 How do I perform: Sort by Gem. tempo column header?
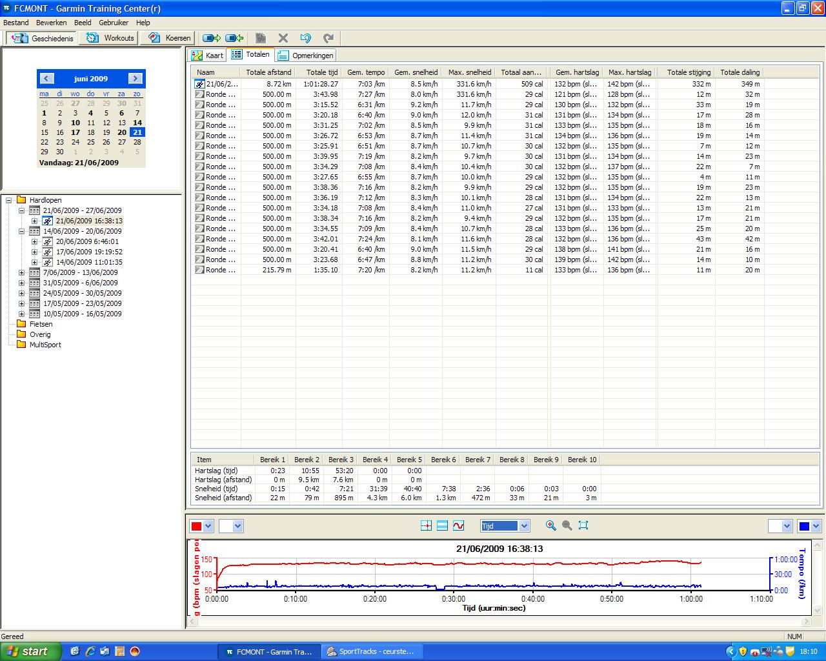[x=366, y=72]
